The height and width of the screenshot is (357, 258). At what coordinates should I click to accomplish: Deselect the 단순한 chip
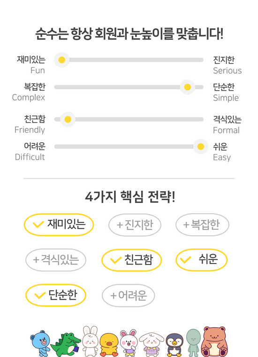point(56,295)
